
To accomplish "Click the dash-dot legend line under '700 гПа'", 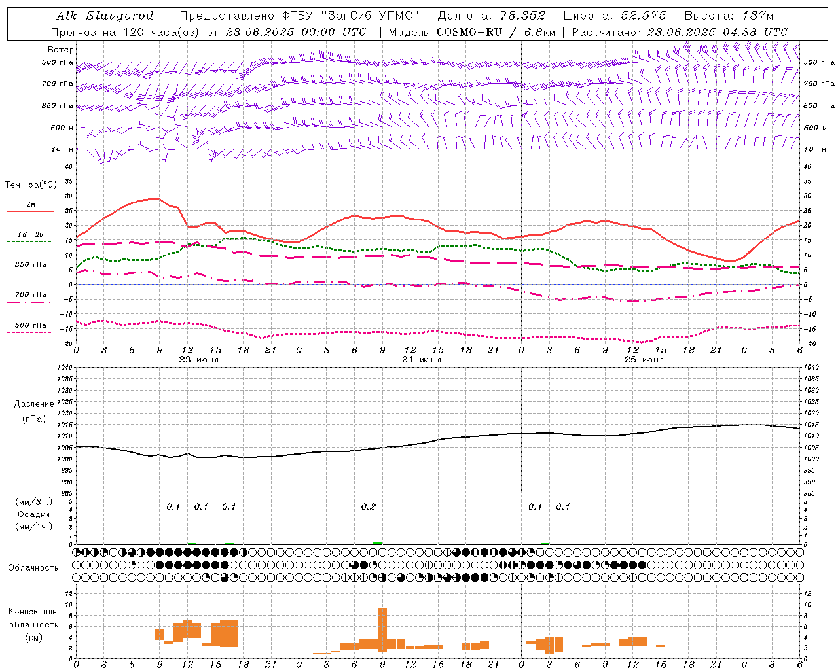I will (x=29, y=302).
